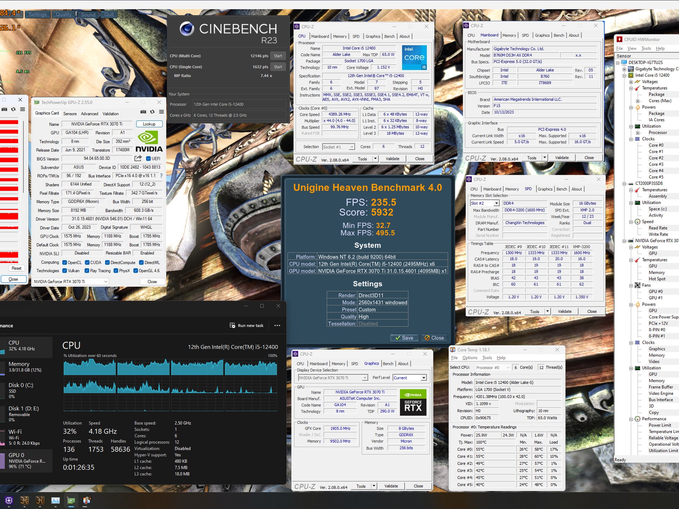Open Task Manager three-dot more options
Screen dimensions: 679x509
tap(277, 325)
